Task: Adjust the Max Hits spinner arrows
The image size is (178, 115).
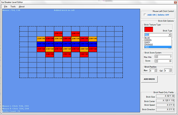Action: point(156,56)
